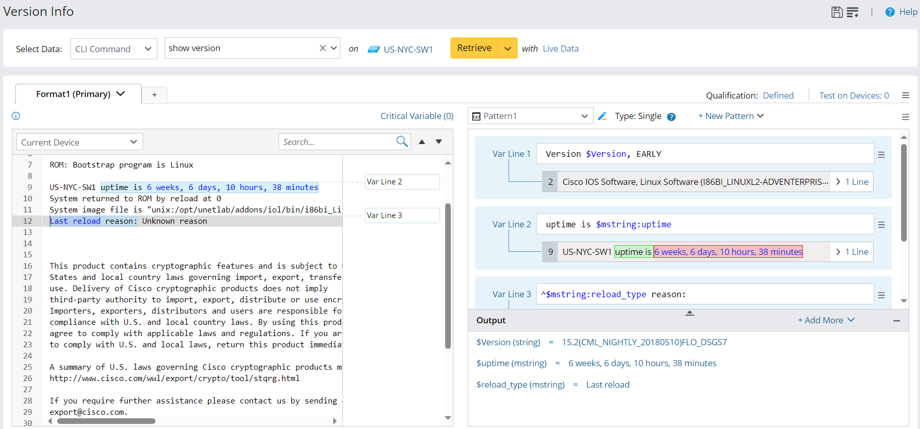The image size is (920, 429).
Task: Click the save icon in the header
Action: (x=837, y=12)
